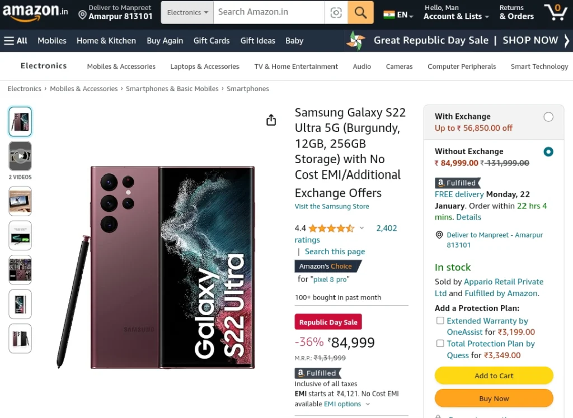Select the With Exchange radio option
Viewport: 573px width, 418px height.
(548, 117)
